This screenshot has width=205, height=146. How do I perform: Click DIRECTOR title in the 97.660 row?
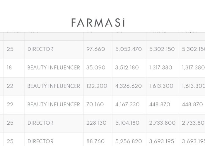(x=40, y=49)
